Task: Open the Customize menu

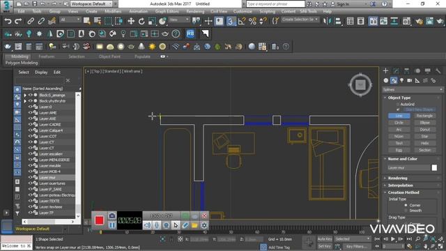Action: tap(243, 11)
